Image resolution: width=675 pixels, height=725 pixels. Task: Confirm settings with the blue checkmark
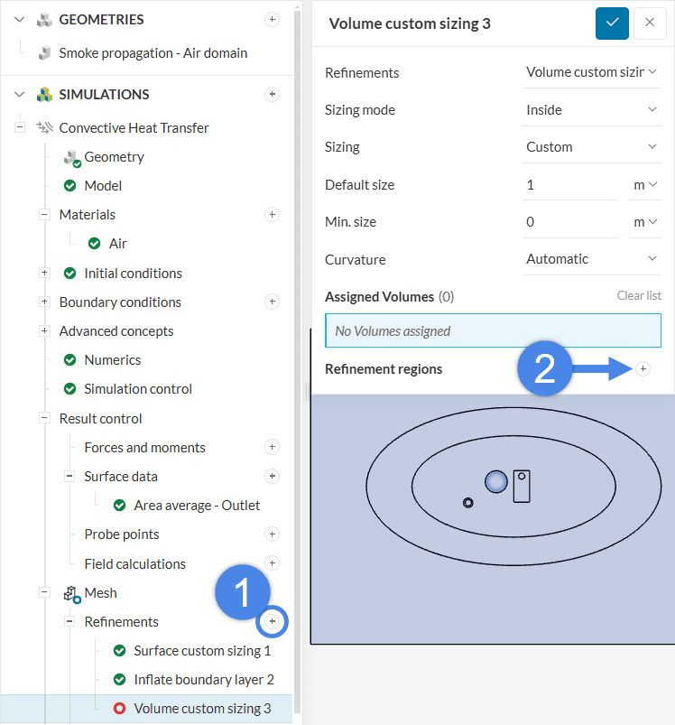[612, 23]
